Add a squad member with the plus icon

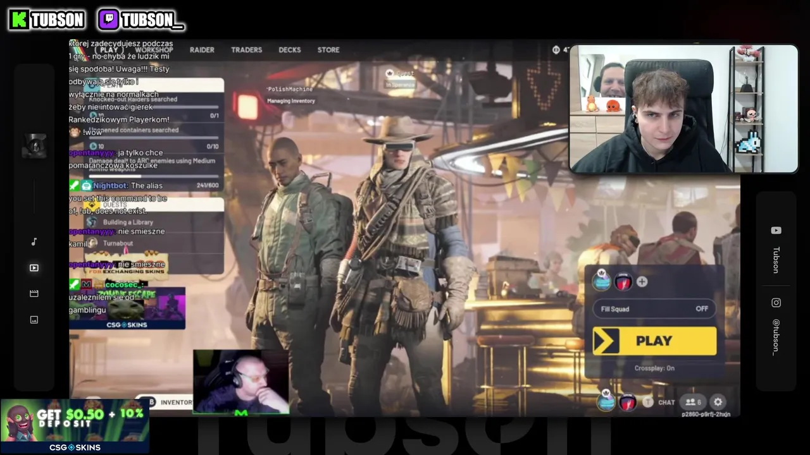[x=642, y=282]
